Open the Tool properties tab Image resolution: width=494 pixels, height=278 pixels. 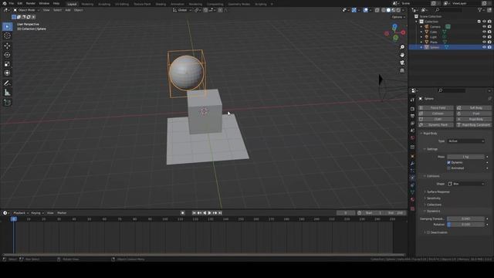pyautogui.click(x=412, y=100)
